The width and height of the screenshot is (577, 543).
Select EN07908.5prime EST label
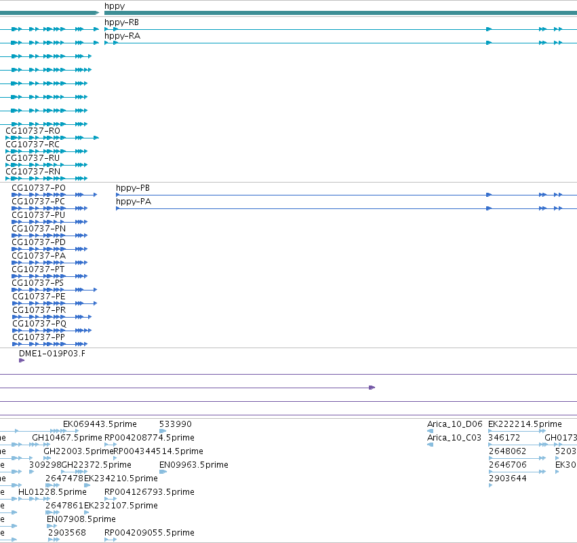pyautogui.click(x=81, y=520)
